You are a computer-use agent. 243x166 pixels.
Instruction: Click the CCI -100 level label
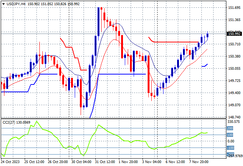pyautogui.click(x=230, y=148)
